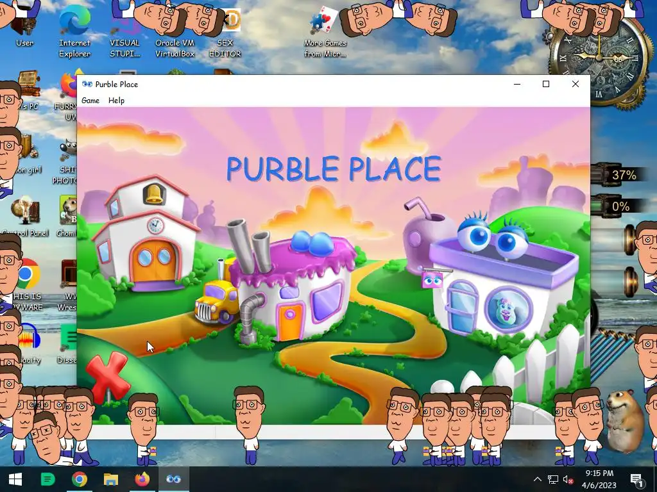Close the Purble Place window
The image size is (657, 492).
click(576, 84)
